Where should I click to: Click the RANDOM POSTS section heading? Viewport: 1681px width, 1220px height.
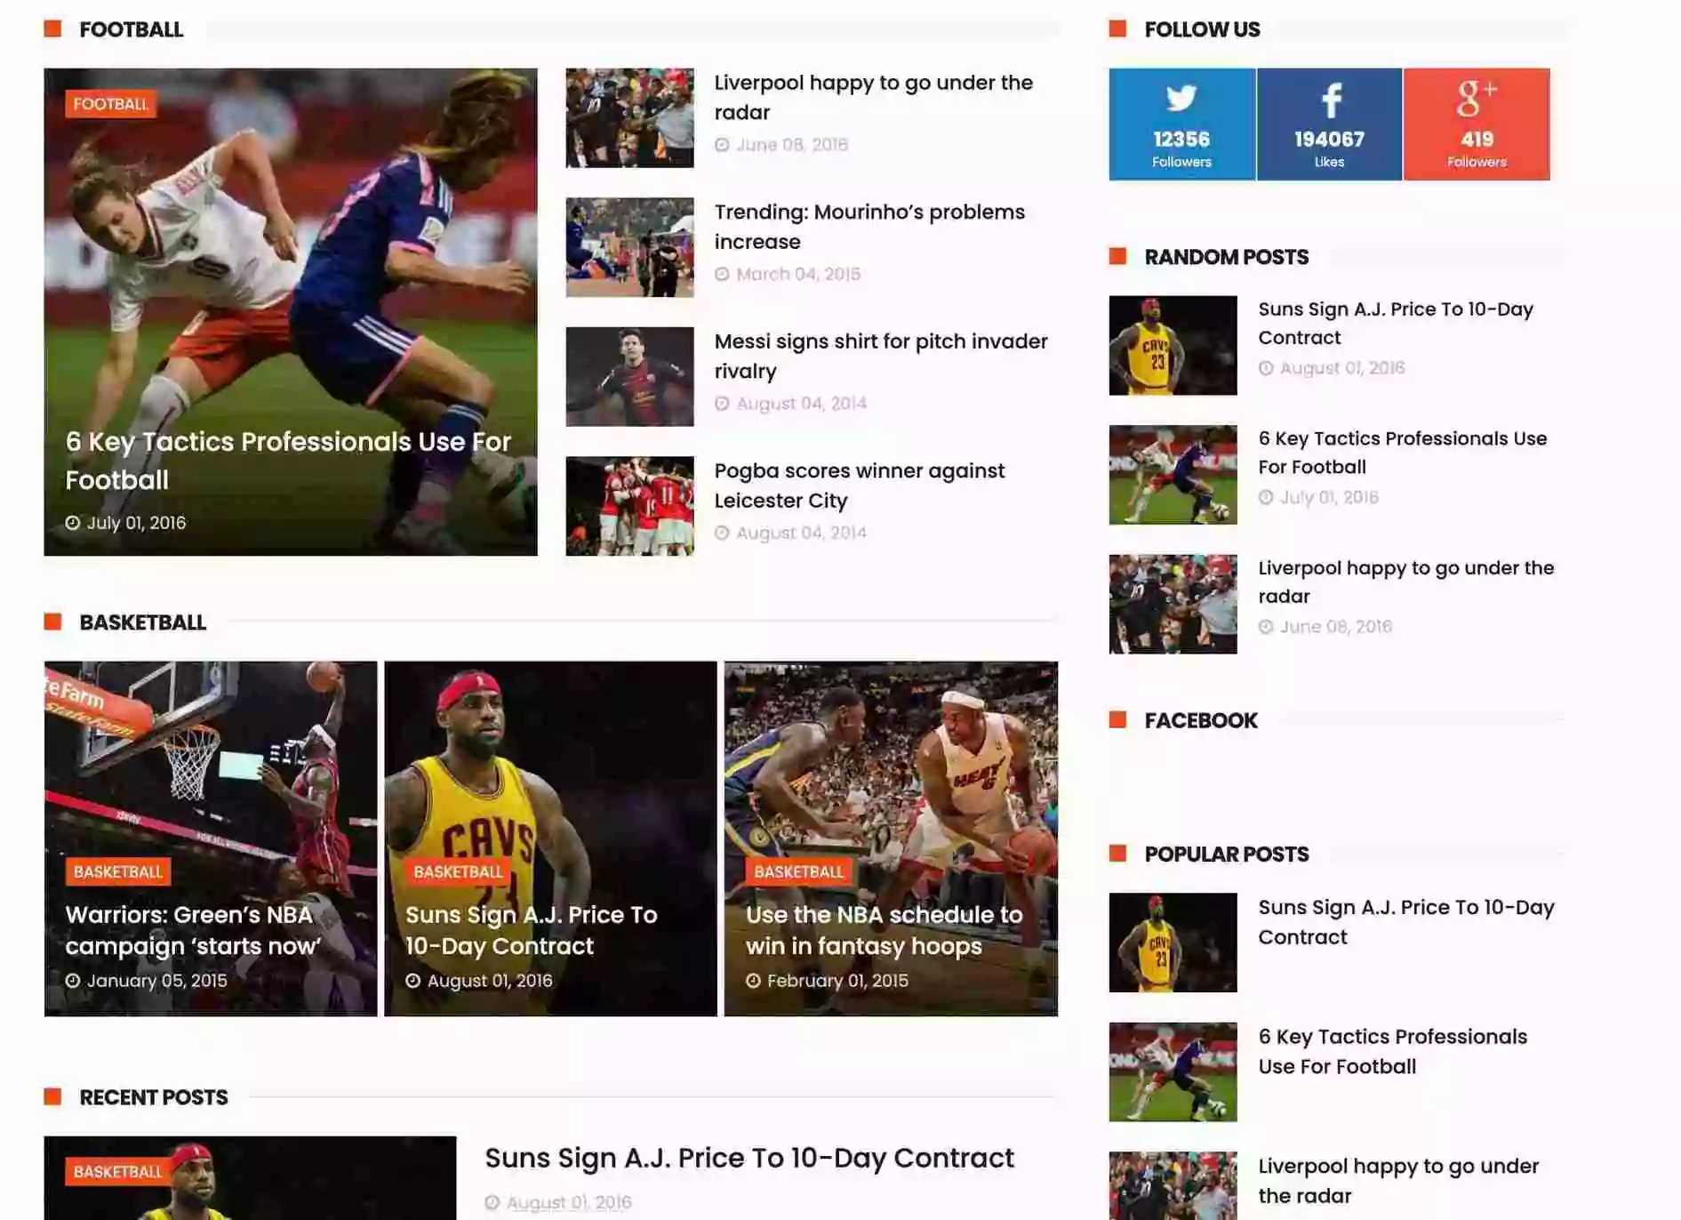[x=1227, y=258]
